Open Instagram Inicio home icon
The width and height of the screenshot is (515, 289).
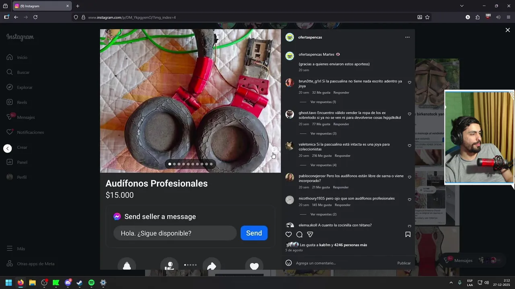(x=10, y=57)
